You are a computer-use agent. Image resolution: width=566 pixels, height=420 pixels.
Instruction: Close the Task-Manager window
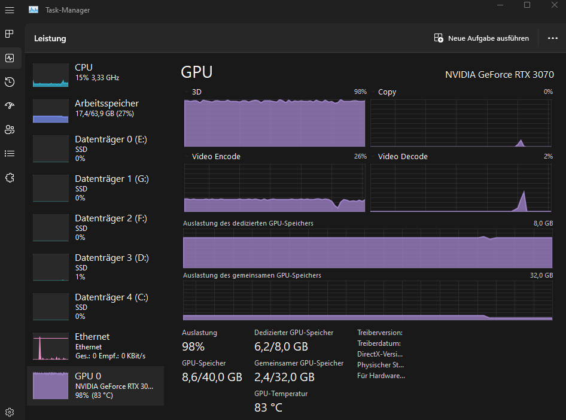[x=555, y=5]
